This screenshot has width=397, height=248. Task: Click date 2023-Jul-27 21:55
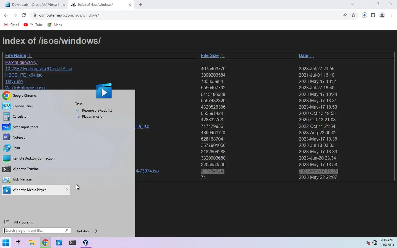[316, 69]
